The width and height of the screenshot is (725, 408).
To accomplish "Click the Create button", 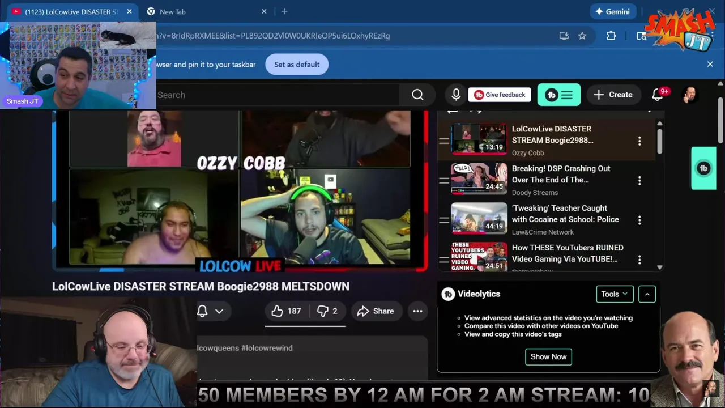I will 613,95.
